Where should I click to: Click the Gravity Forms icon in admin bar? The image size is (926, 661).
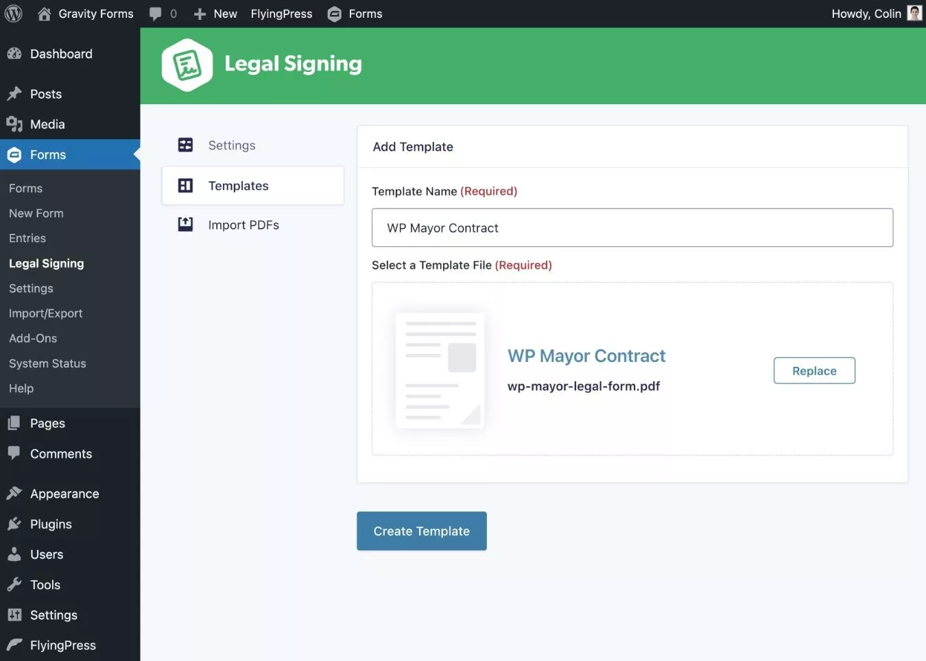pyautogui.click(x=335, y=14)
